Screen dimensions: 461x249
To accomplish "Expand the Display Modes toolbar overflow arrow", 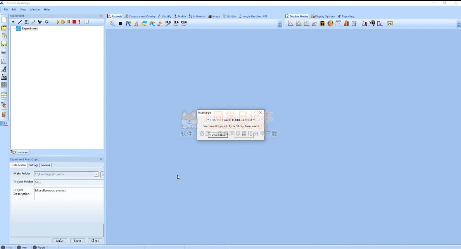I will [x=458, y=25].
